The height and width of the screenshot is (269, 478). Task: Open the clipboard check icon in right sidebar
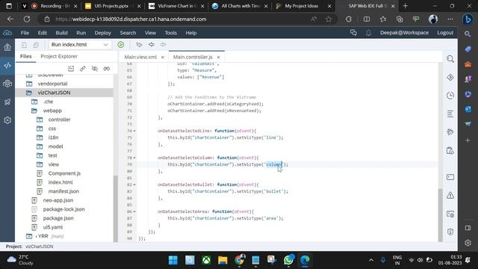(450, 151)
